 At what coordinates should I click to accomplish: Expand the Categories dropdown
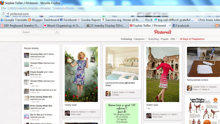tap(140, 39)
